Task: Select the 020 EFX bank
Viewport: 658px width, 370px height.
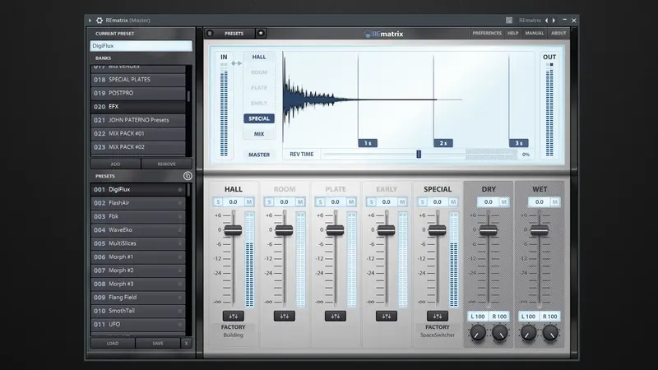Action: point(138,107)
